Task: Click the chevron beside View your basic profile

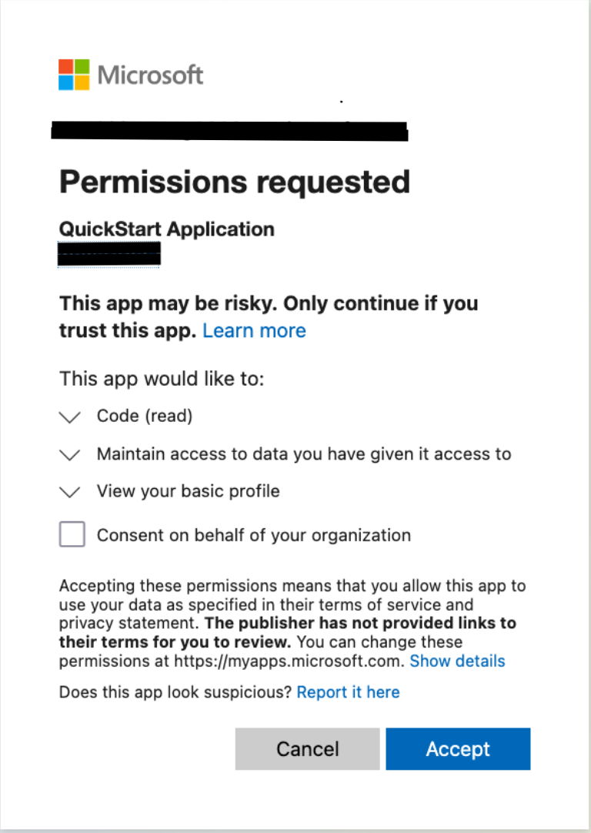Action: coord(69,493)
